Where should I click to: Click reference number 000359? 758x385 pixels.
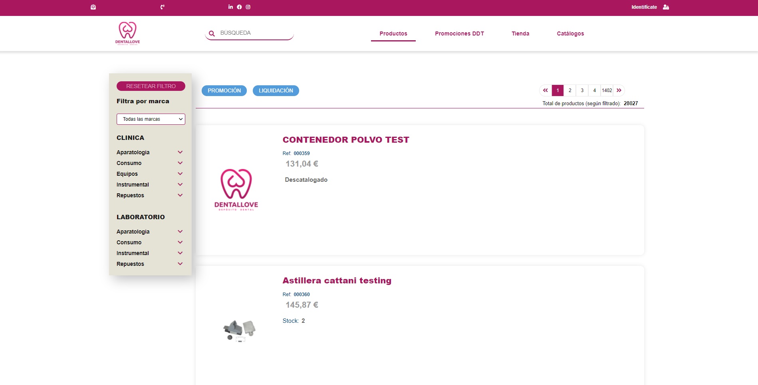302,153
